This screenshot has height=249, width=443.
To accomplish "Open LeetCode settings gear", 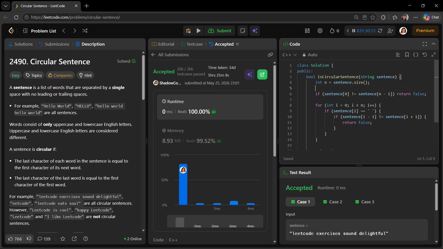I will [x=320, y=31].
